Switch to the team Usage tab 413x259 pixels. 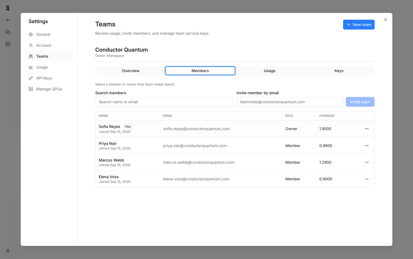[x=269, y=71]
